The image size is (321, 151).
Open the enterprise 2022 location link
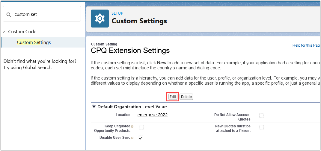(x=152, y=115)
